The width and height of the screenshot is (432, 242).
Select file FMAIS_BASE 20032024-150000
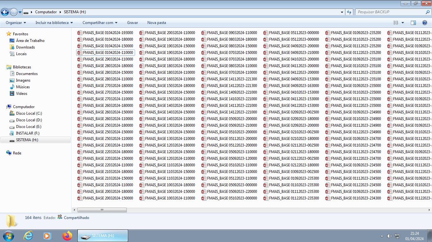[105, 198]
